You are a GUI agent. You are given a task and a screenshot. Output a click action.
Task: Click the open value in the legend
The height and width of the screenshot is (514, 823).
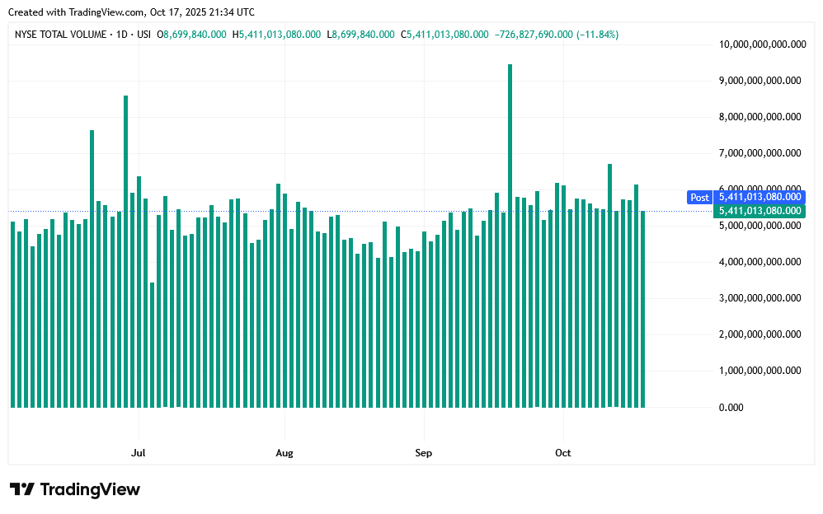coord(195,35)
